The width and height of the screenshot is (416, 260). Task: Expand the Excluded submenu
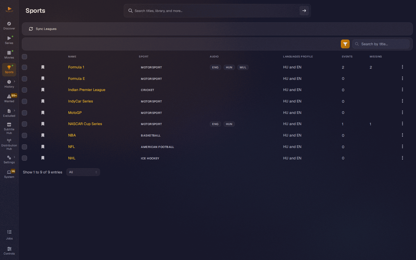(14, 110)
